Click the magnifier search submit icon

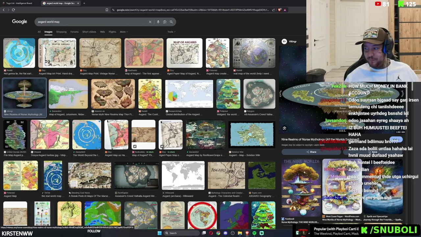pyautogui.click(x=171, y=22)
